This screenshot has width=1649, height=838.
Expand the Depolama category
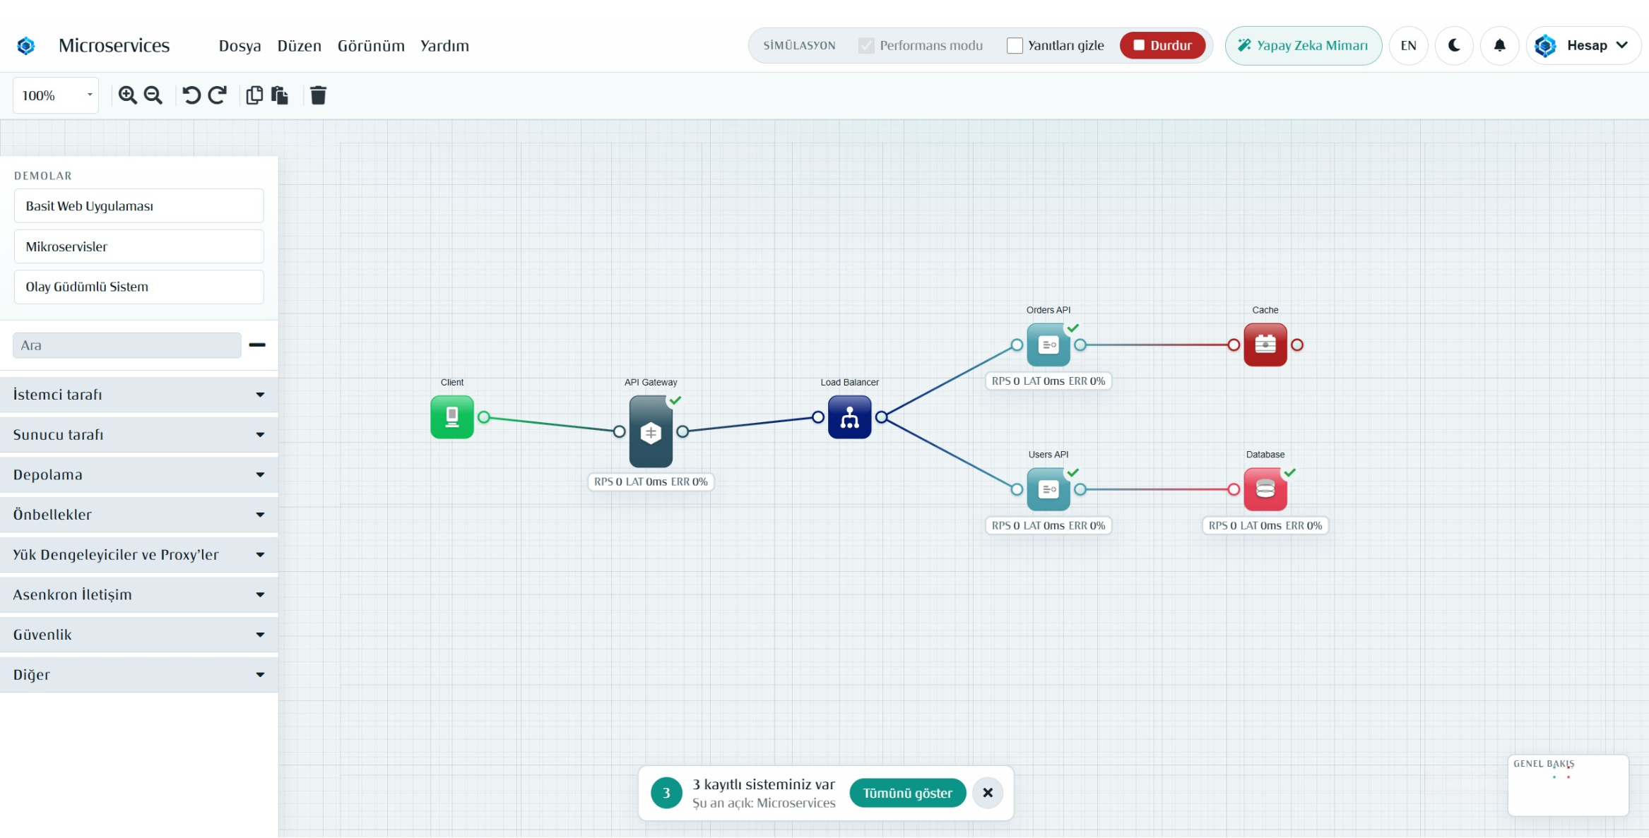point(139,474)
